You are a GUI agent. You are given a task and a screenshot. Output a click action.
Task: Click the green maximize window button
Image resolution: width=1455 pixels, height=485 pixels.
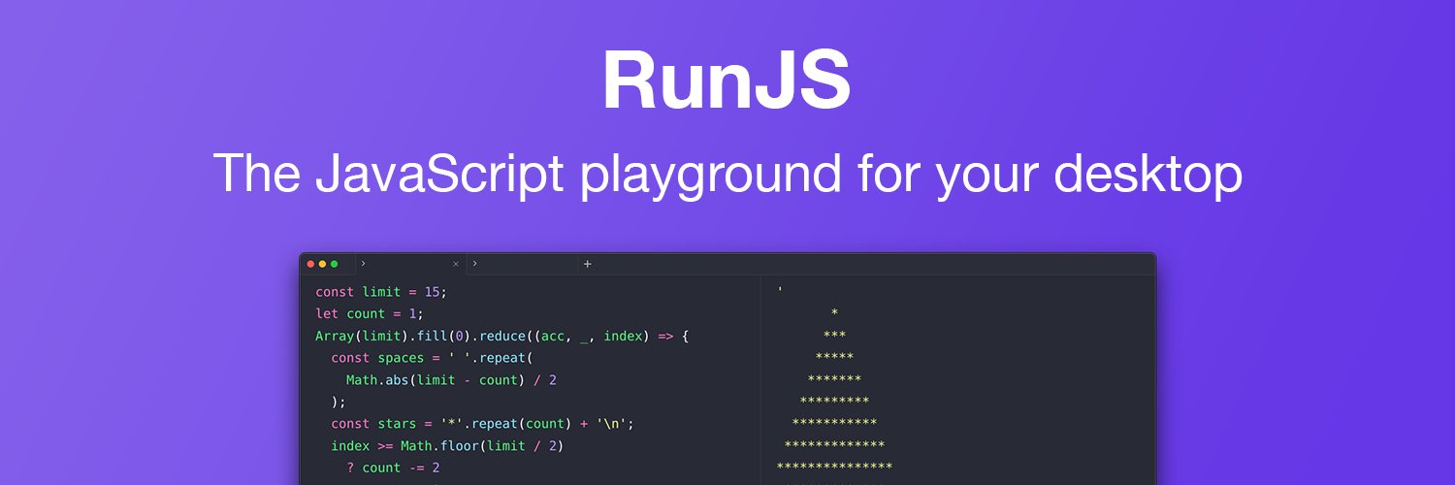point(335,264)
